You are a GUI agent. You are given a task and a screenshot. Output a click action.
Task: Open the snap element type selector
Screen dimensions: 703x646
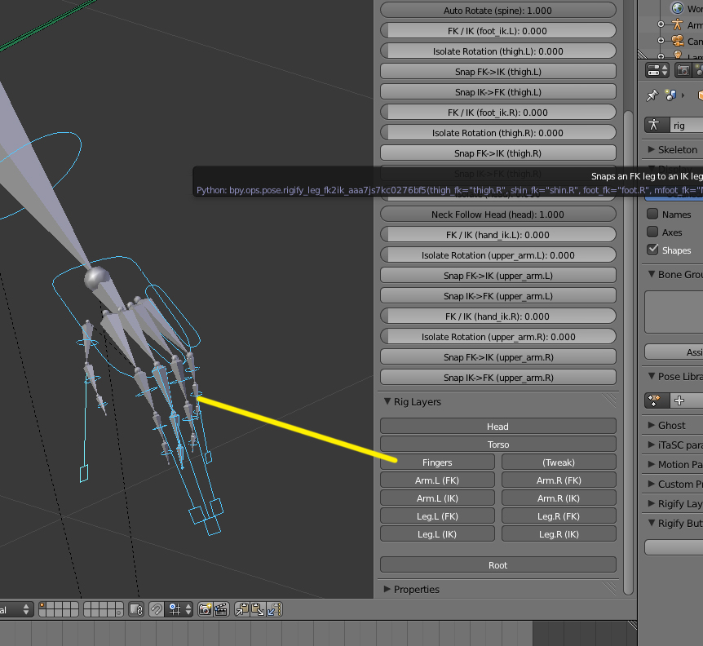(x=179, y=609)
